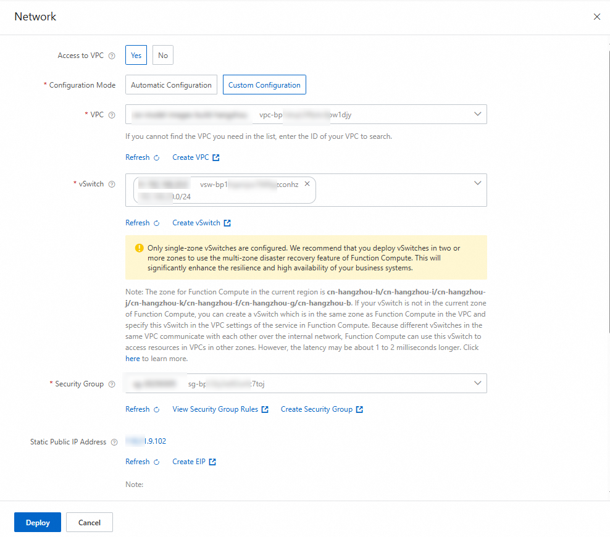Screen dimensions: 610x537
Task: Click the yellow warning icon in notice
Action: coord(140,248)
